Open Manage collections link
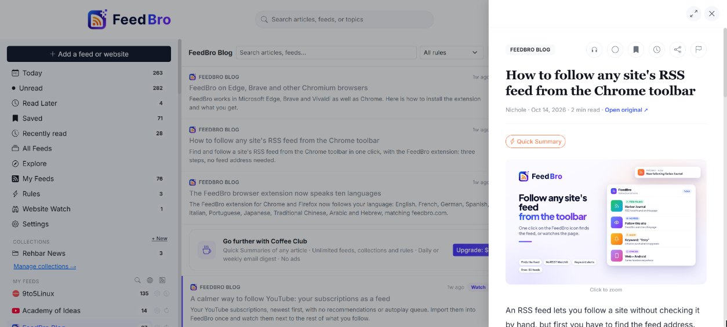The width and height of the screenshot is (727, 327). click(45, 266)
